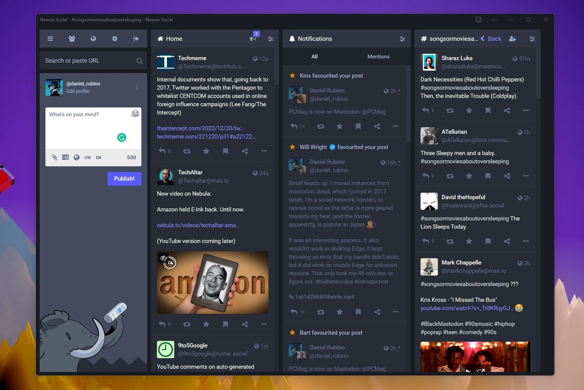The width and height of the screenshot is (584, 390).
Task: Open the federated timeline globe icon
Action: 93,38
